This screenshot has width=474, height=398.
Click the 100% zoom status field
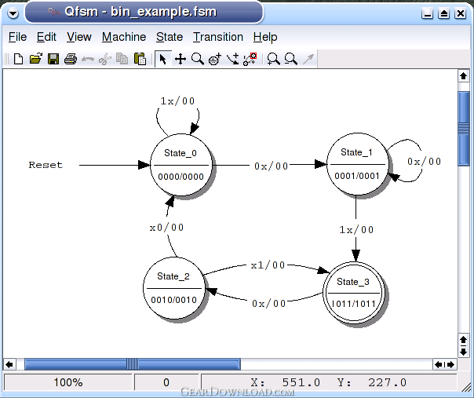pos(68,382)
